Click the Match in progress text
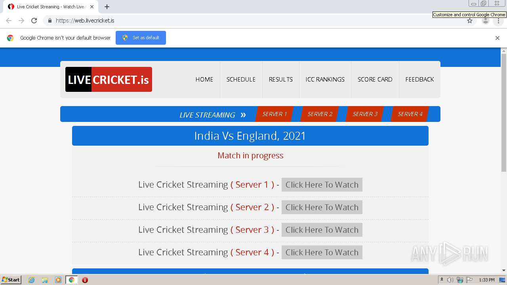The width and height of the screenshot is (507, 285). point(250,156)
